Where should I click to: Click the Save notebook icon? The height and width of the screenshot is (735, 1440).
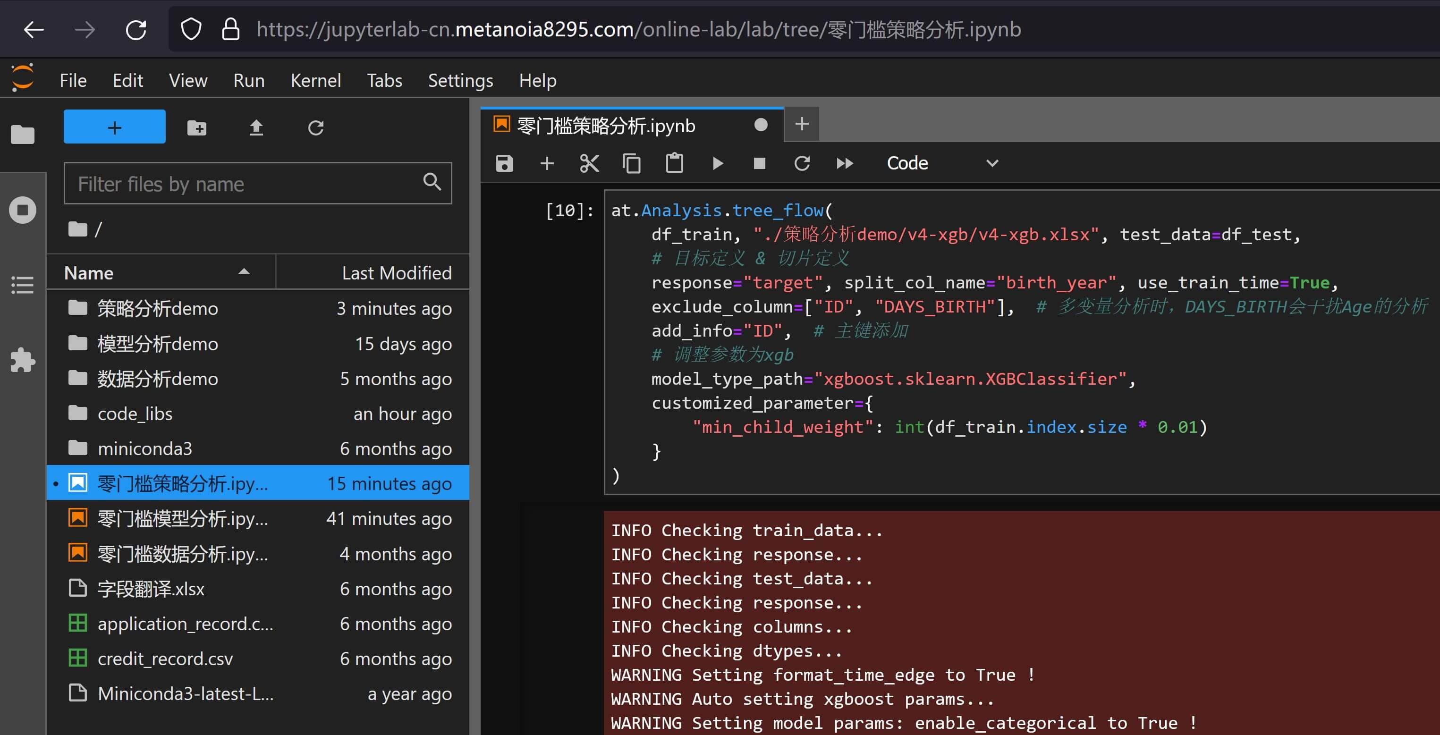[x=504, y=164]
